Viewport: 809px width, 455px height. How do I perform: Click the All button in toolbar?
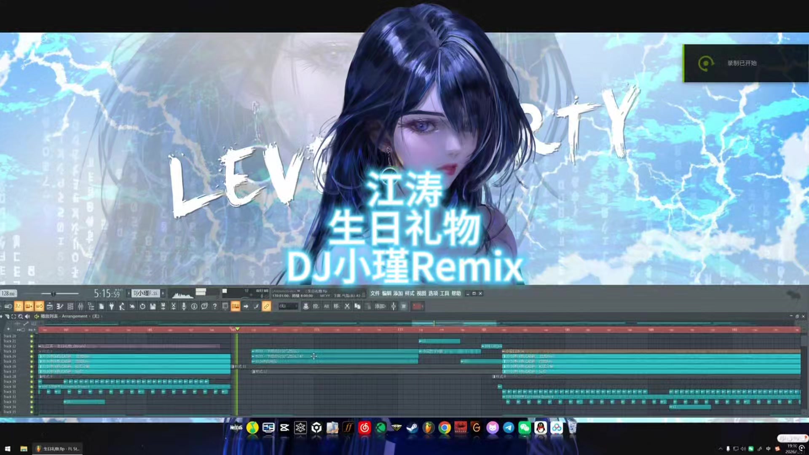tap(326, 306)
